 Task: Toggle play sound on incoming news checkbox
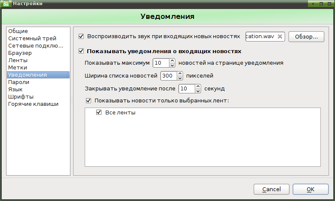pos(81,36)
